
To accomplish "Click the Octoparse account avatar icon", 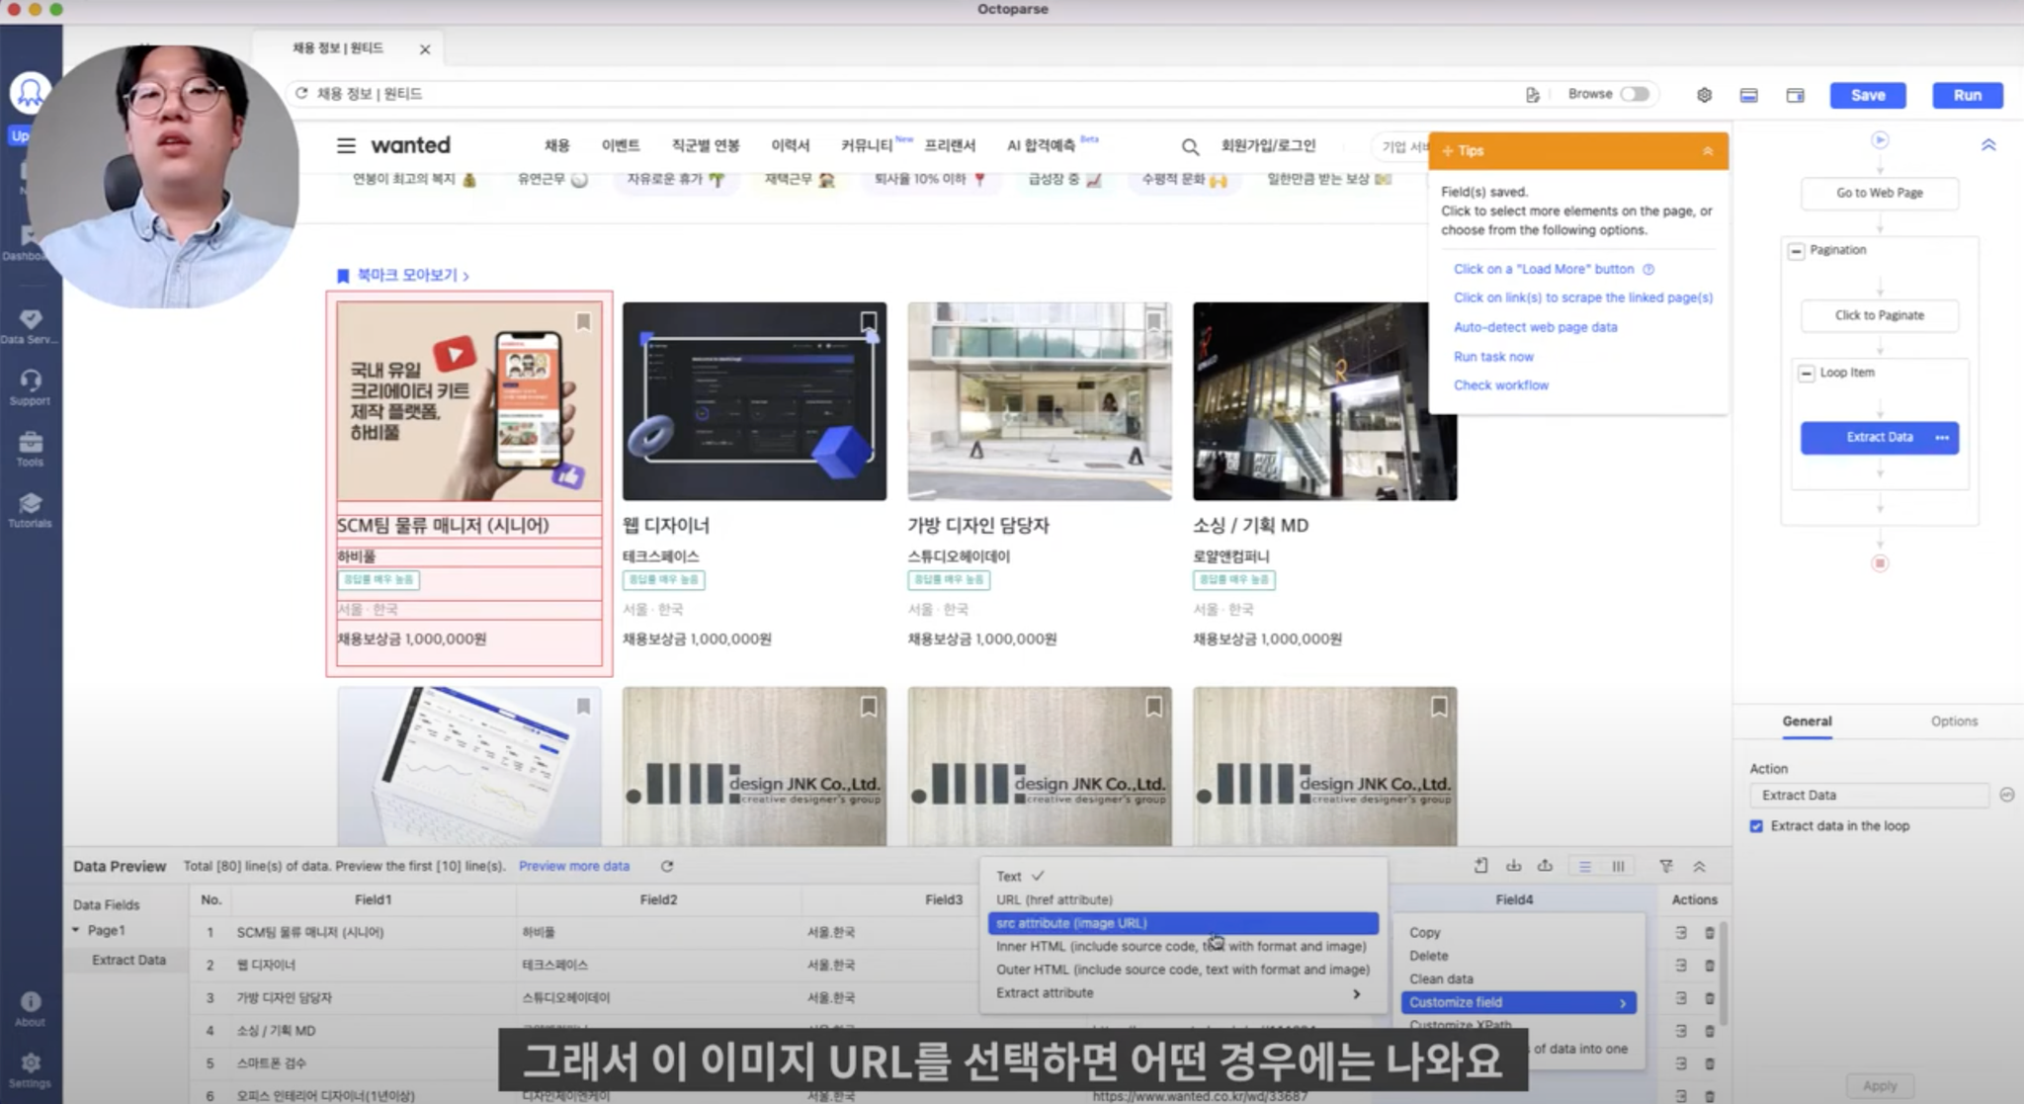I will (x=30, y=94).
